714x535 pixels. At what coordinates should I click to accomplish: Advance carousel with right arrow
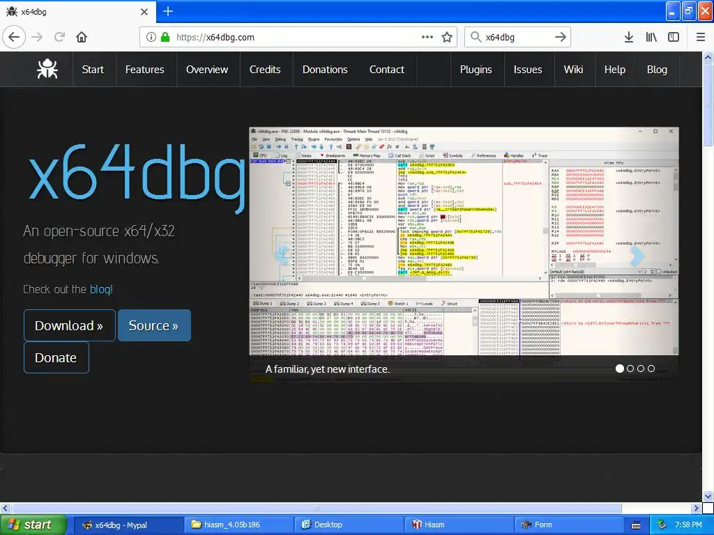pos(637,256)
